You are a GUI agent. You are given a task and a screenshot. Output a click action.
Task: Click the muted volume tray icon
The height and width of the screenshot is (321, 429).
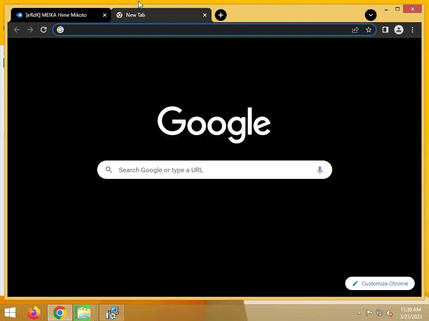point(390,313)
